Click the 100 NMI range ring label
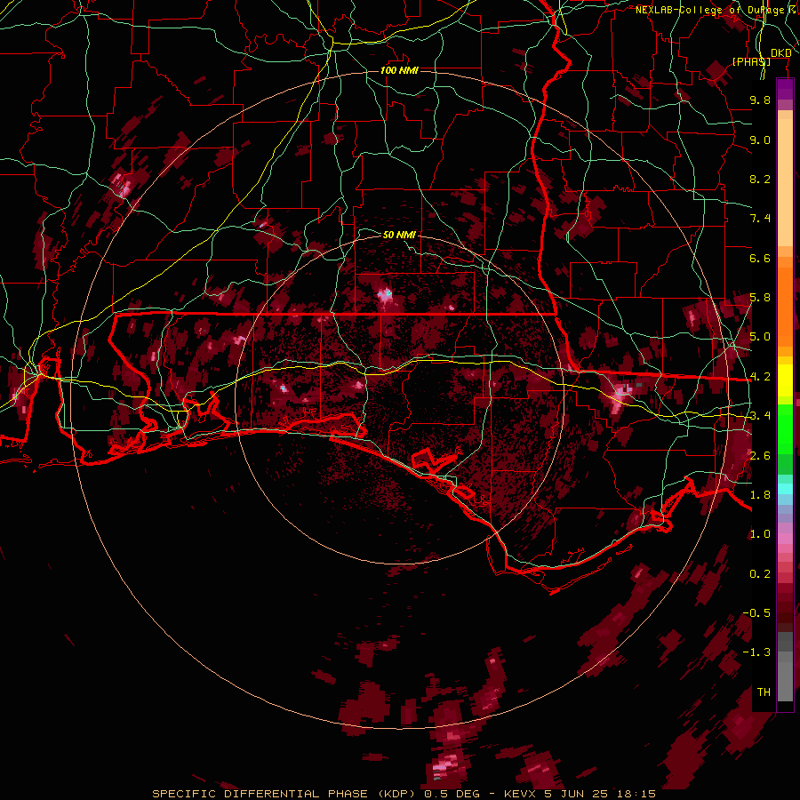 [399, 70]
